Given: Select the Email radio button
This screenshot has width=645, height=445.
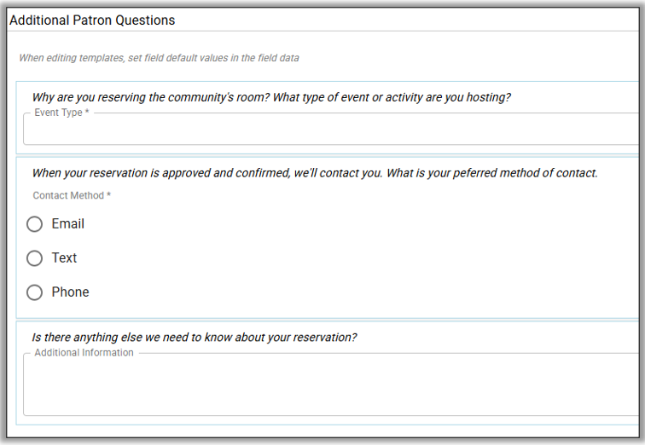Looking at the screenshot, I should [34, 224].
